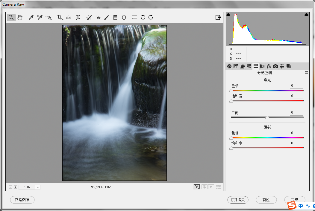The width and height of the screenshot is (315, 211).
Task: Toggle shadow clipping warning in histogram
Action: pos(228,15)
